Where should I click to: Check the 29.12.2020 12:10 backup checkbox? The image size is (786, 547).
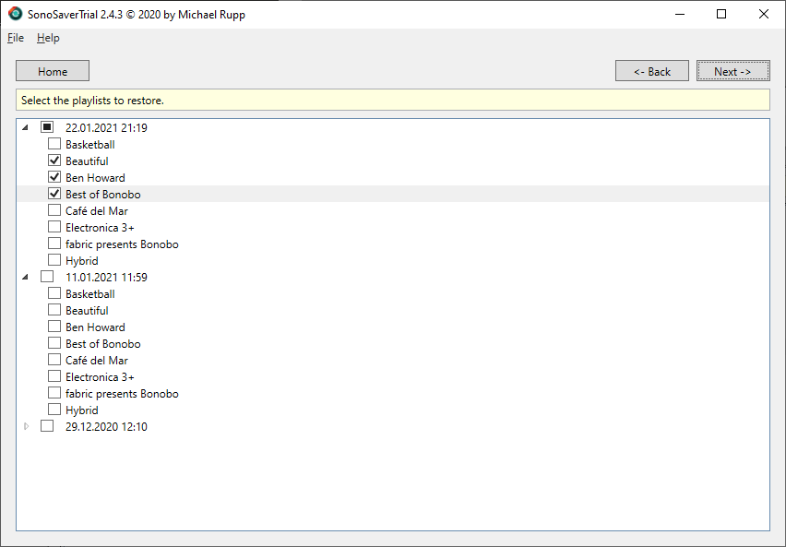point(47,426)
